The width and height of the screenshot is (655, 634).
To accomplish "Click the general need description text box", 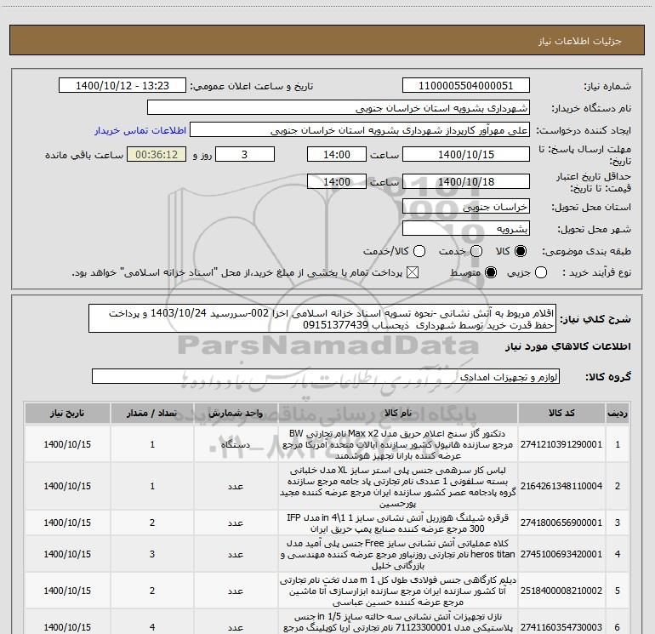I will 322,319.
